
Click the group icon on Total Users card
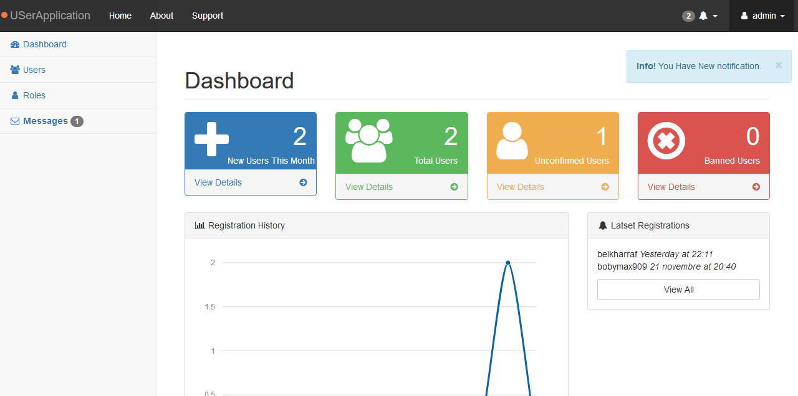coord(369,141)
